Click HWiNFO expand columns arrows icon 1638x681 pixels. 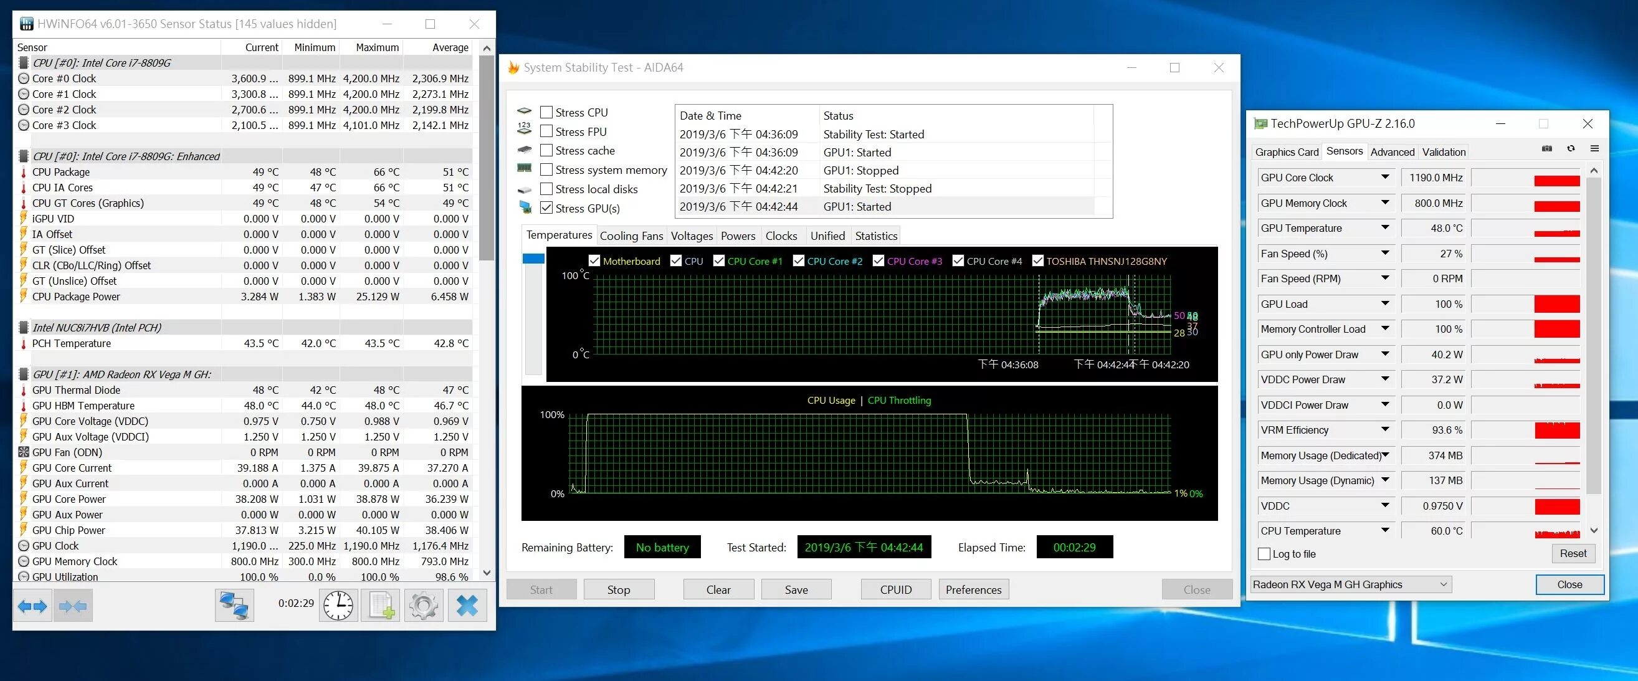coord(32,606)
